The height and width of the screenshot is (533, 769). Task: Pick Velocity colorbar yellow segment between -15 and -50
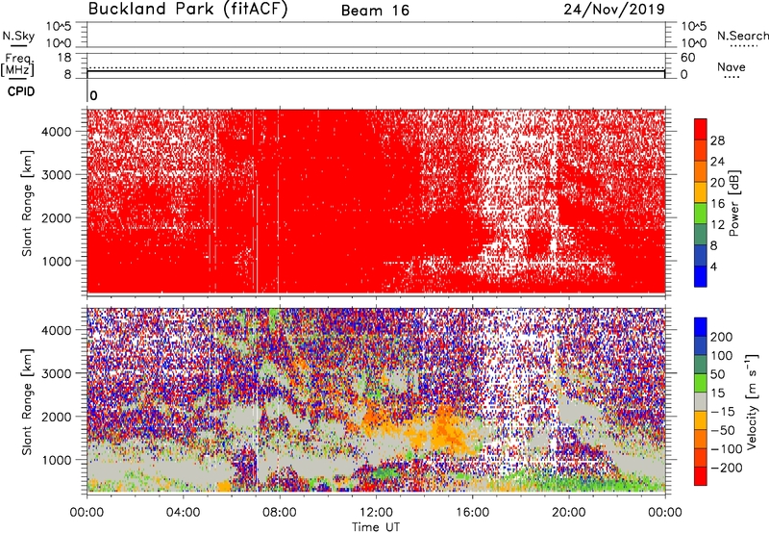701,420
